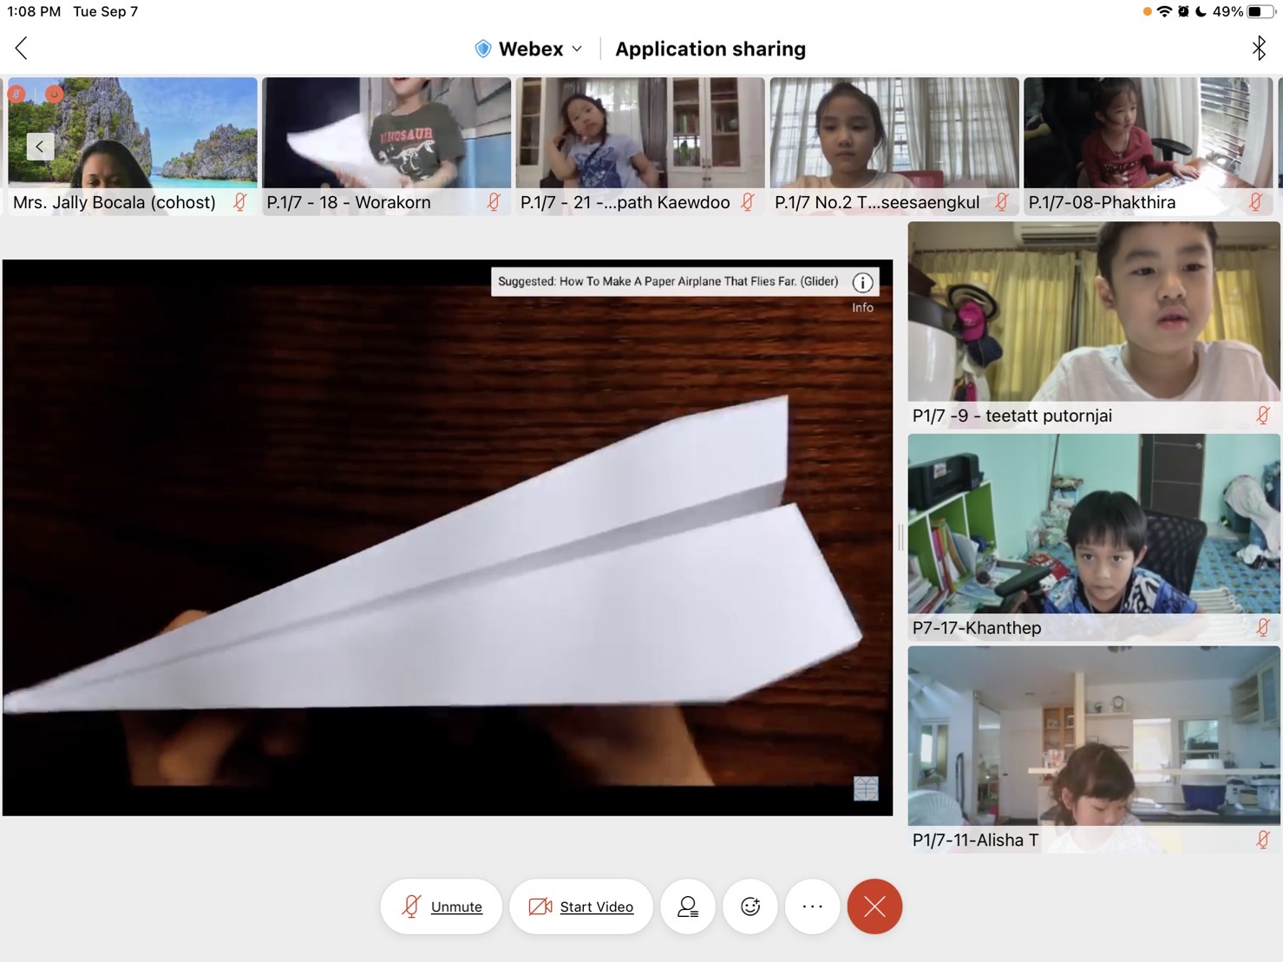Screen dimensions: 1283x962
Task: Tap muted mic icon for teetatt putornjai
Action: click(x=1263, y=416)
